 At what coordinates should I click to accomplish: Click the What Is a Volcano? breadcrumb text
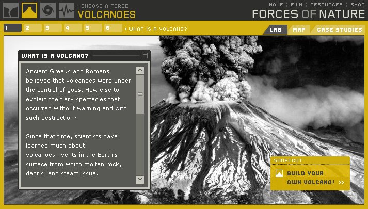[x=158, y=29]
